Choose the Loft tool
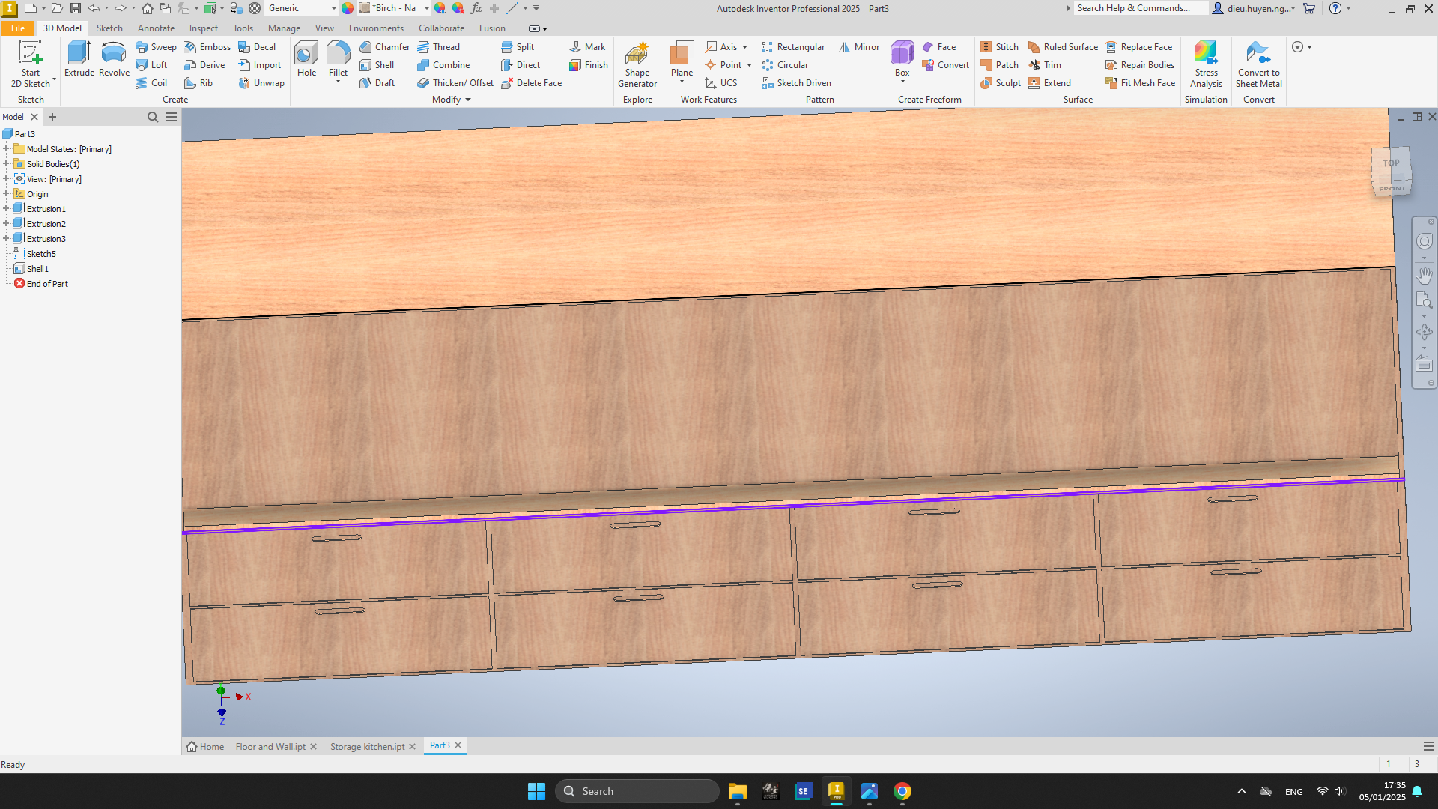The image size is (1438, 809). click(x=151, y=65)
